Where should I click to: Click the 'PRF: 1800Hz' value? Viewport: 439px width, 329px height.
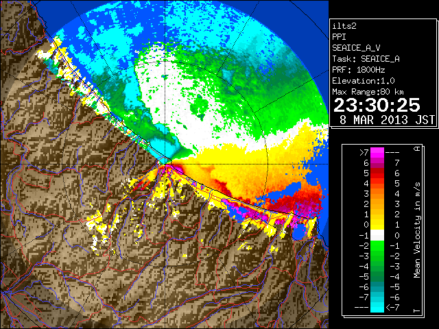coord(359,70)
